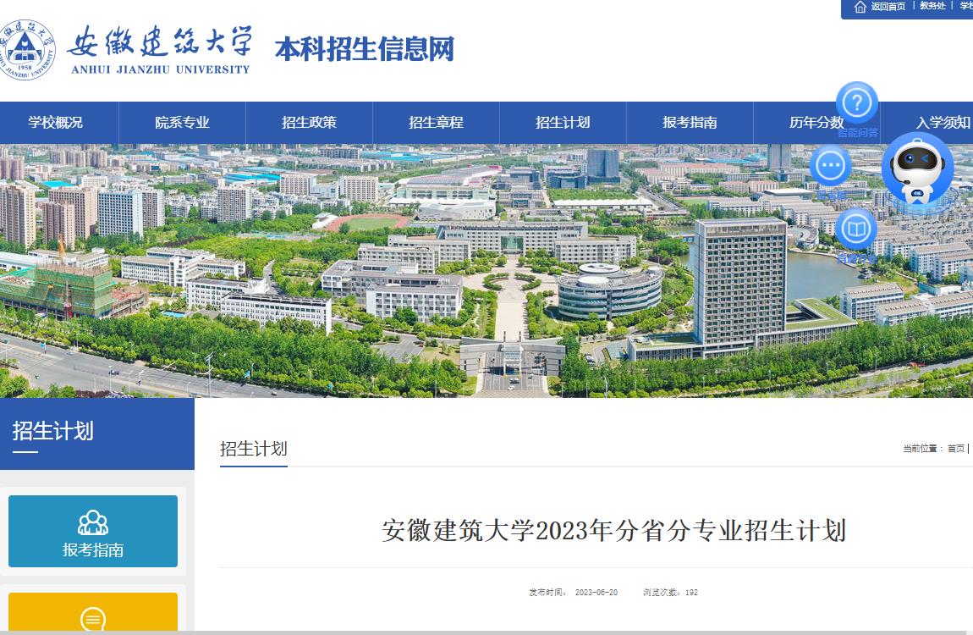Click the home icon beside 返回首页
This screenshot has height=635, width=973.
click(x=860, y=7)
